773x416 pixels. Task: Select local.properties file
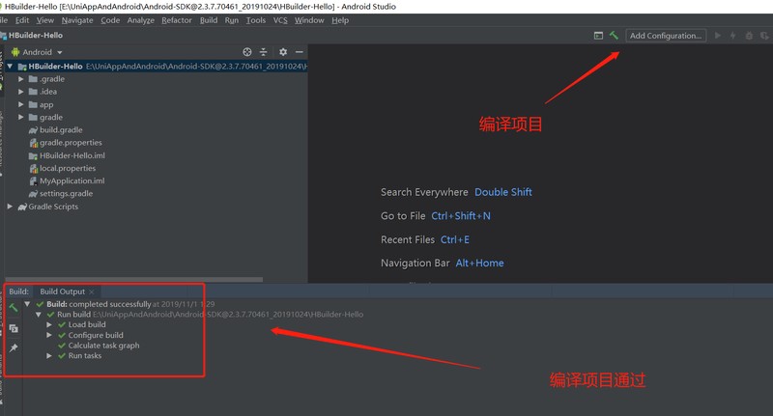[68, 168]
